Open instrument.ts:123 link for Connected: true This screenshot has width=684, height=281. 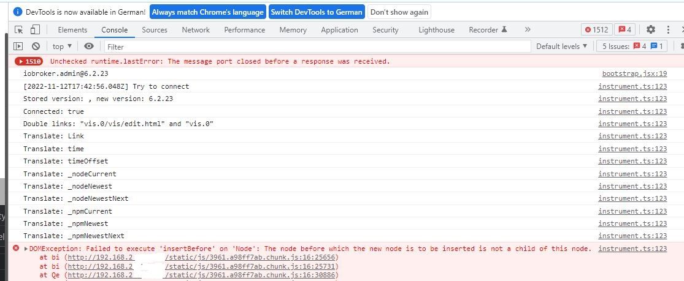[632, 111]
